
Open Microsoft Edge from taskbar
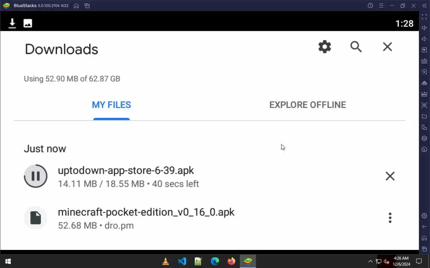215,261
